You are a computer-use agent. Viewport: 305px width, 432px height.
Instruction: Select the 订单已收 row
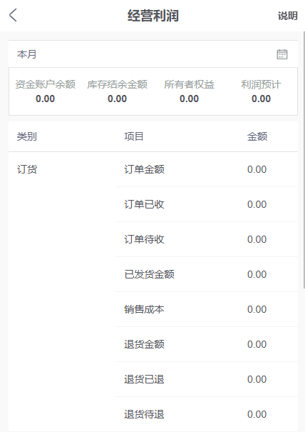(x=207, y=204)
